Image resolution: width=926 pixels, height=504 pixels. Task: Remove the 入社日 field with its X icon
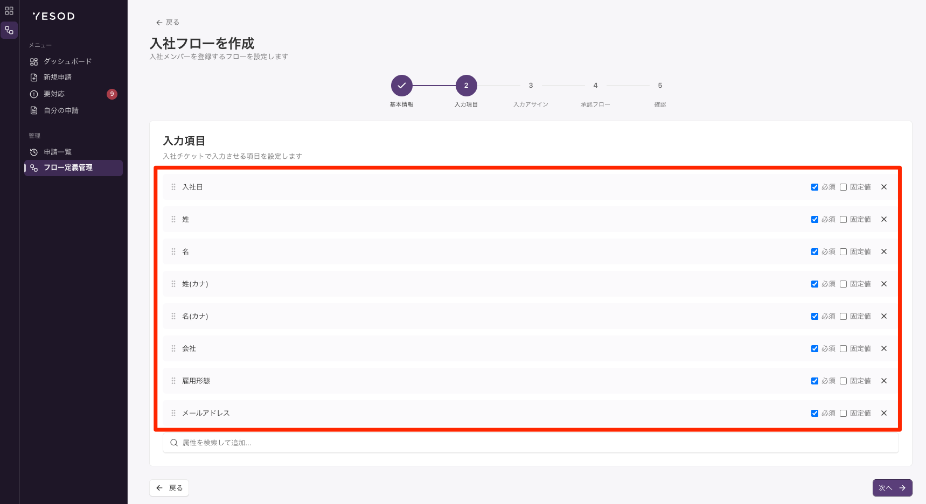(884, 187)
